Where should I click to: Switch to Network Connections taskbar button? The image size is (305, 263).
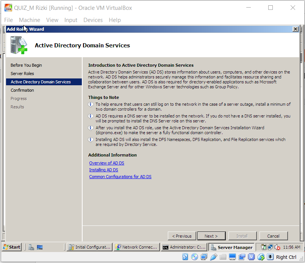click(136, 247)
